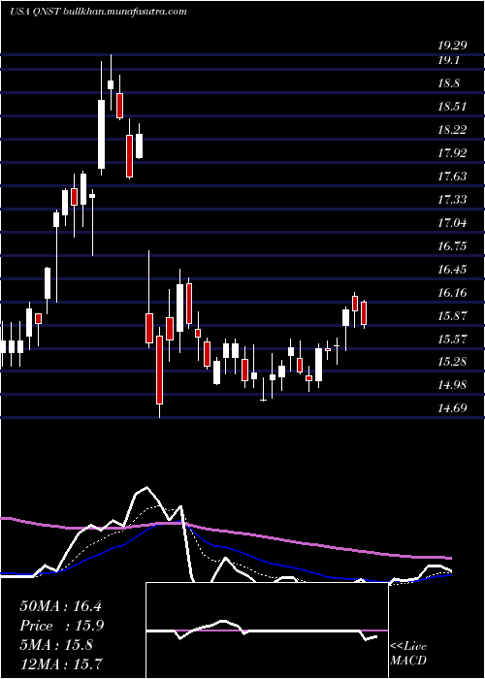Click the 18.8 price label
The height and width of the screenshot is (679, 485).
click(x=448, y=83)
